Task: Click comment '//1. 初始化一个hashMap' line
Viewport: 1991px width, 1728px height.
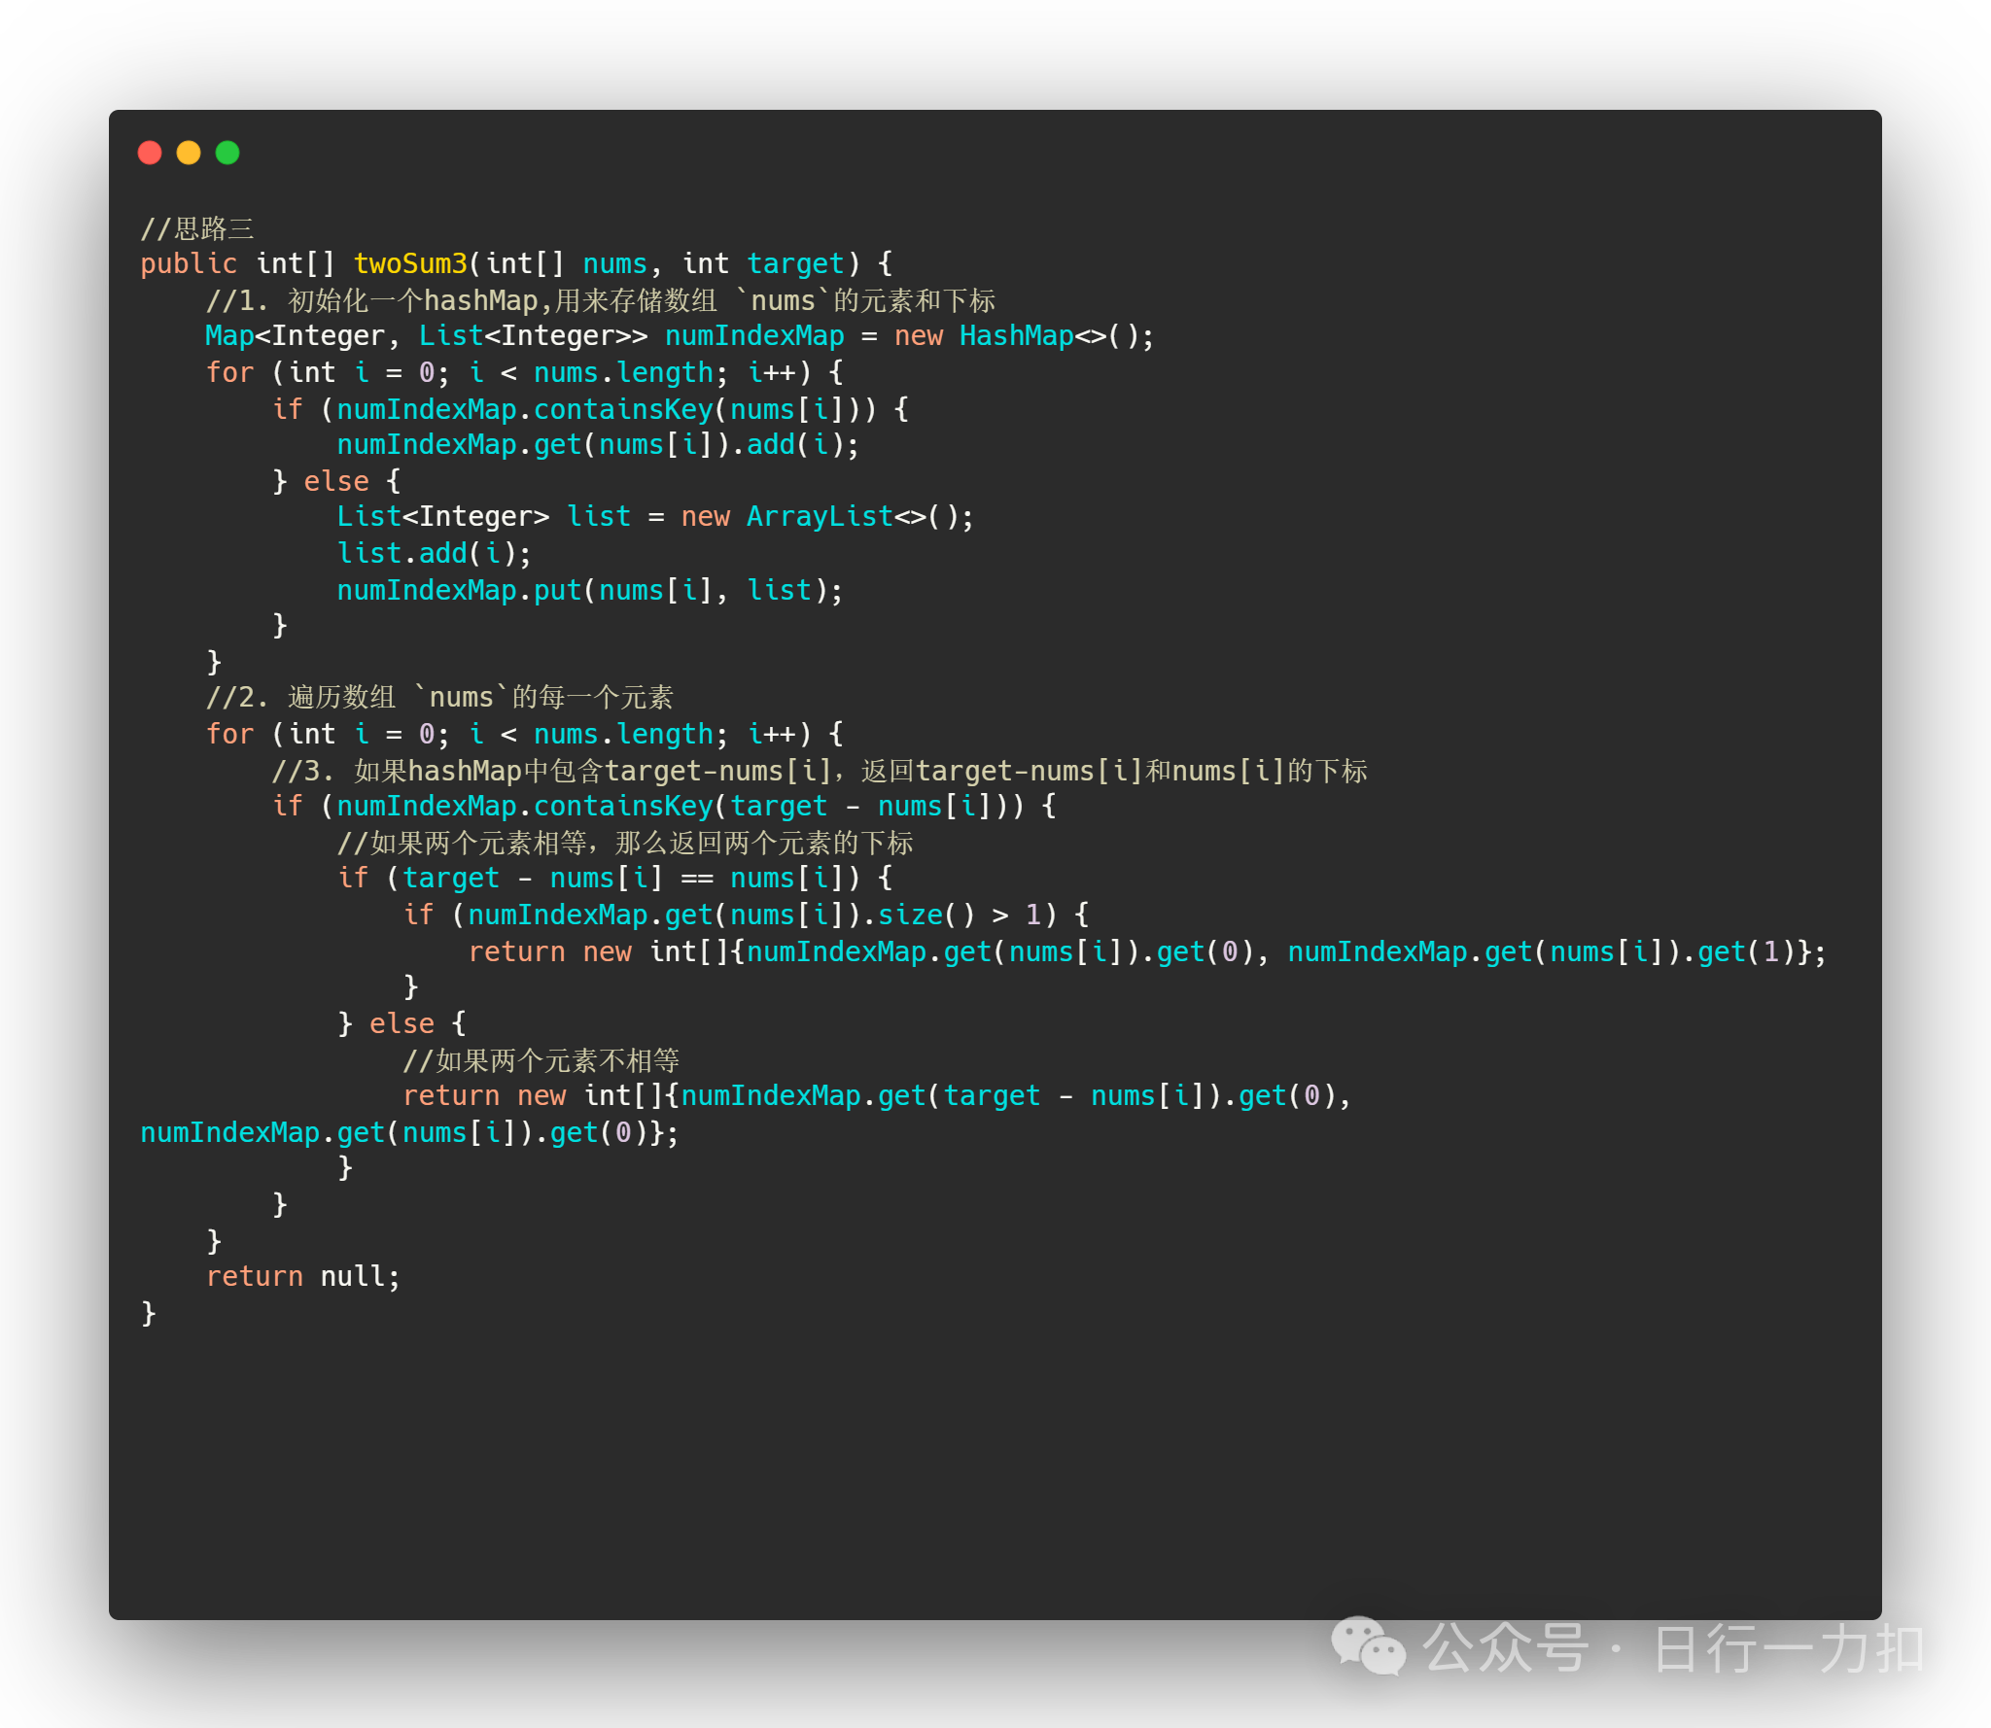Action: pos(601,300)
